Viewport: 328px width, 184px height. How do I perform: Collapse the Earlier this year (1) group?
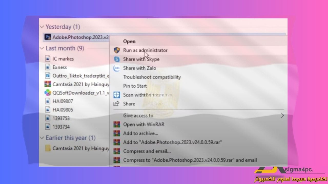42,138
